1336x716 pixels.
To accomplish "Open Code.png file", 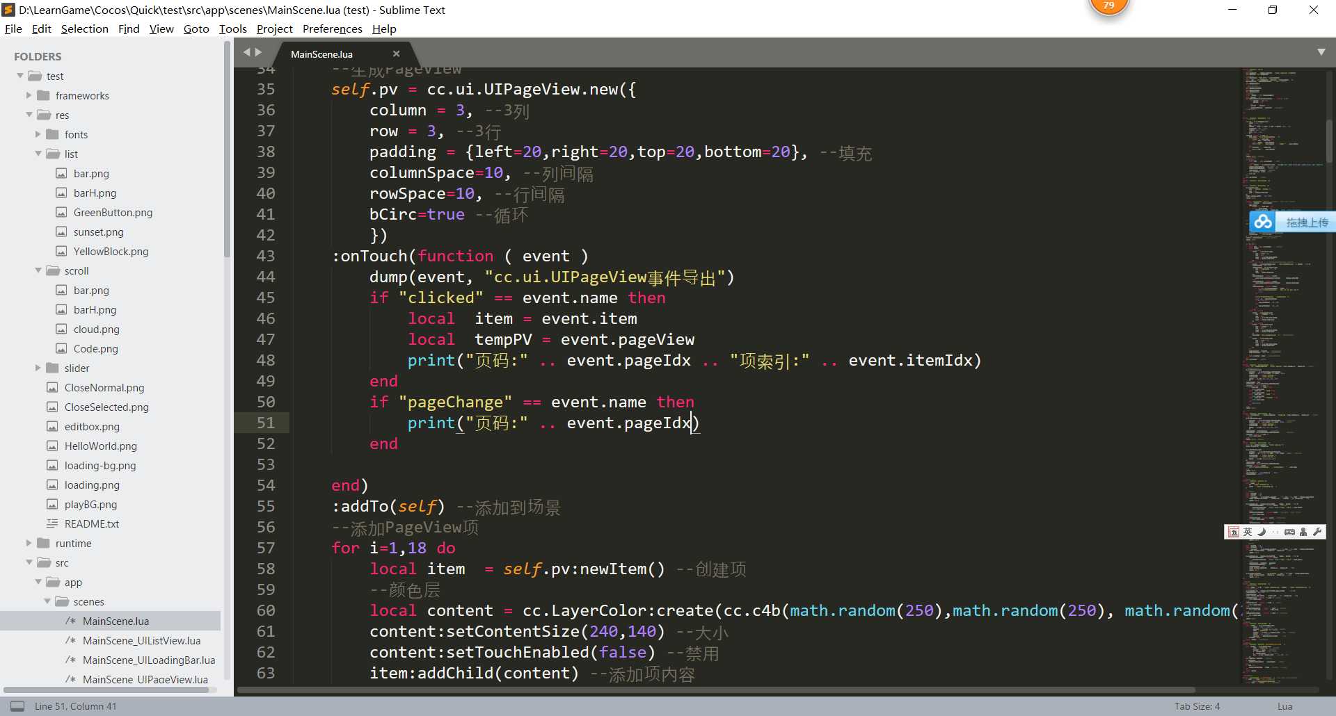I will click(x=95, y=348).
